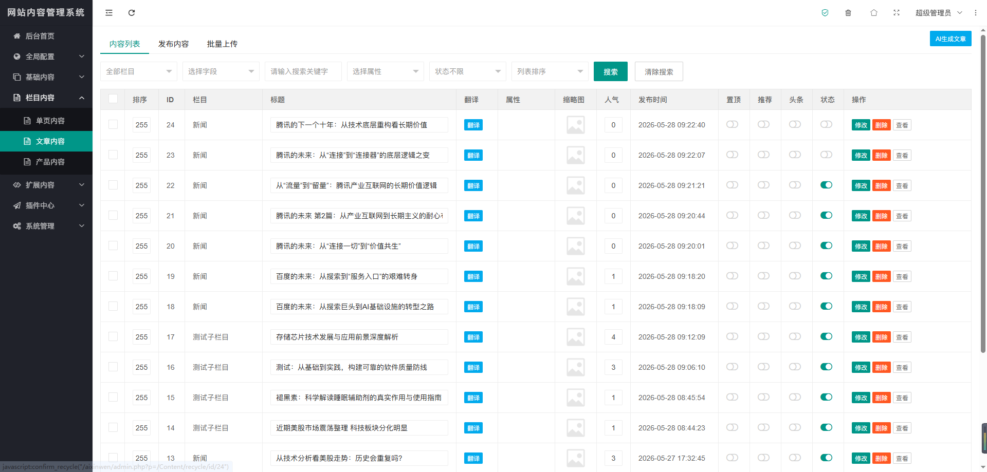This screenshot has width=987, height=472.
Task: Switch to the 发布内容 tab
Action: click(x=173, y=44)
